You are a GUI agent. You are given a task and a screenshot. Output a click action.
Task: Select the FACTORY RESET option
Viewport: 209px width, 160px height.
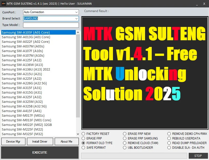(x=96, y=134)
